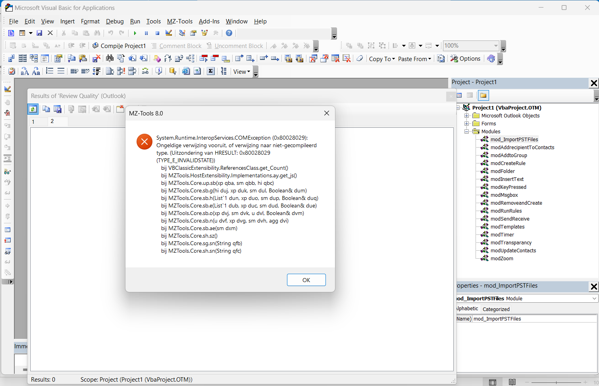Screen dimensions: 599x386
Task: Click the Reset stop icon in toolbar
Action: point(157,33)
